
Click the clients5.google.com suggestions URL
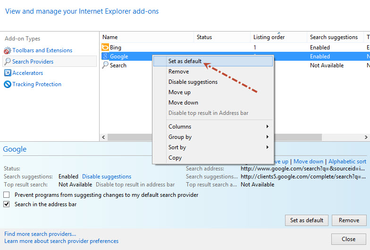point(303,177)
